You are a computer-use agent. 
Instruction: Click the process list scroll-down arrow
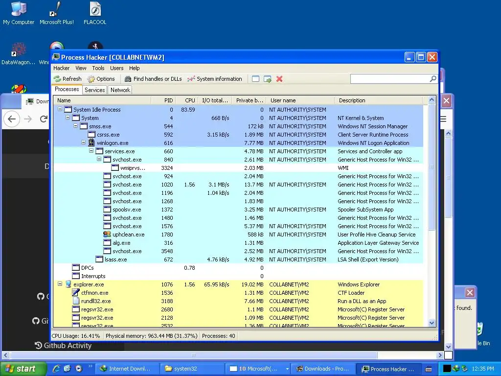point(432,323)
